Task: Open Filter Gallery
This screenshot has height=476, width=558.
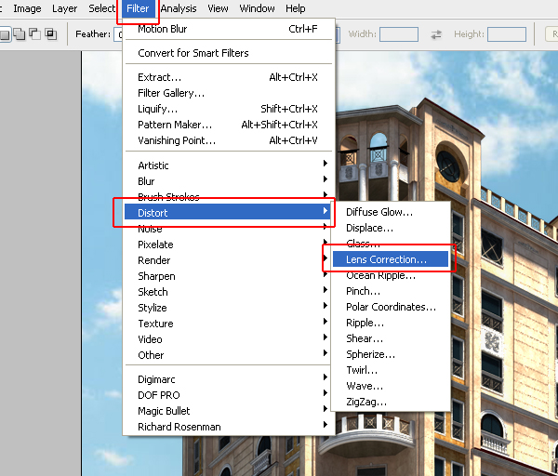Action: (228, 93)
